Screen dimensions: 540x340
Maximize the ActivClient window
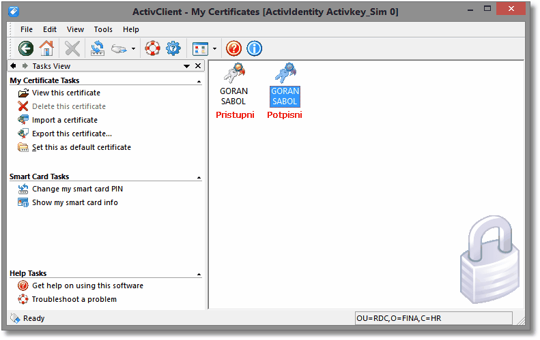487,9
